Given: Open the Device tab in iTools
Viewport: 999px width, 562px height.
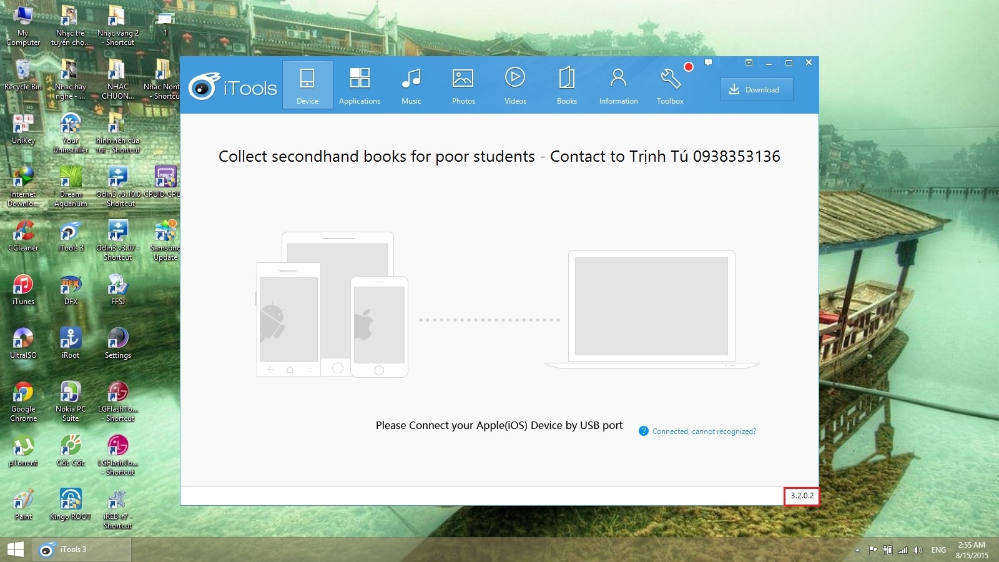Looking at the screenshot, I should click(307, 86).
